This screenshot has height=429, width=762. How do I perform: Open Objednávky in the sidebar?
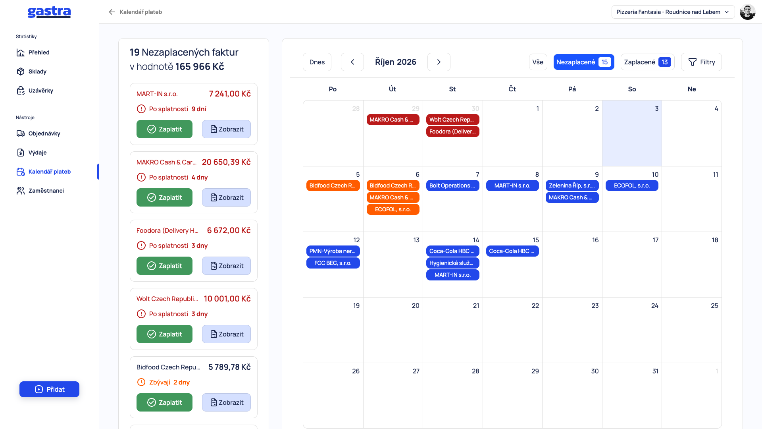[38, 133]
